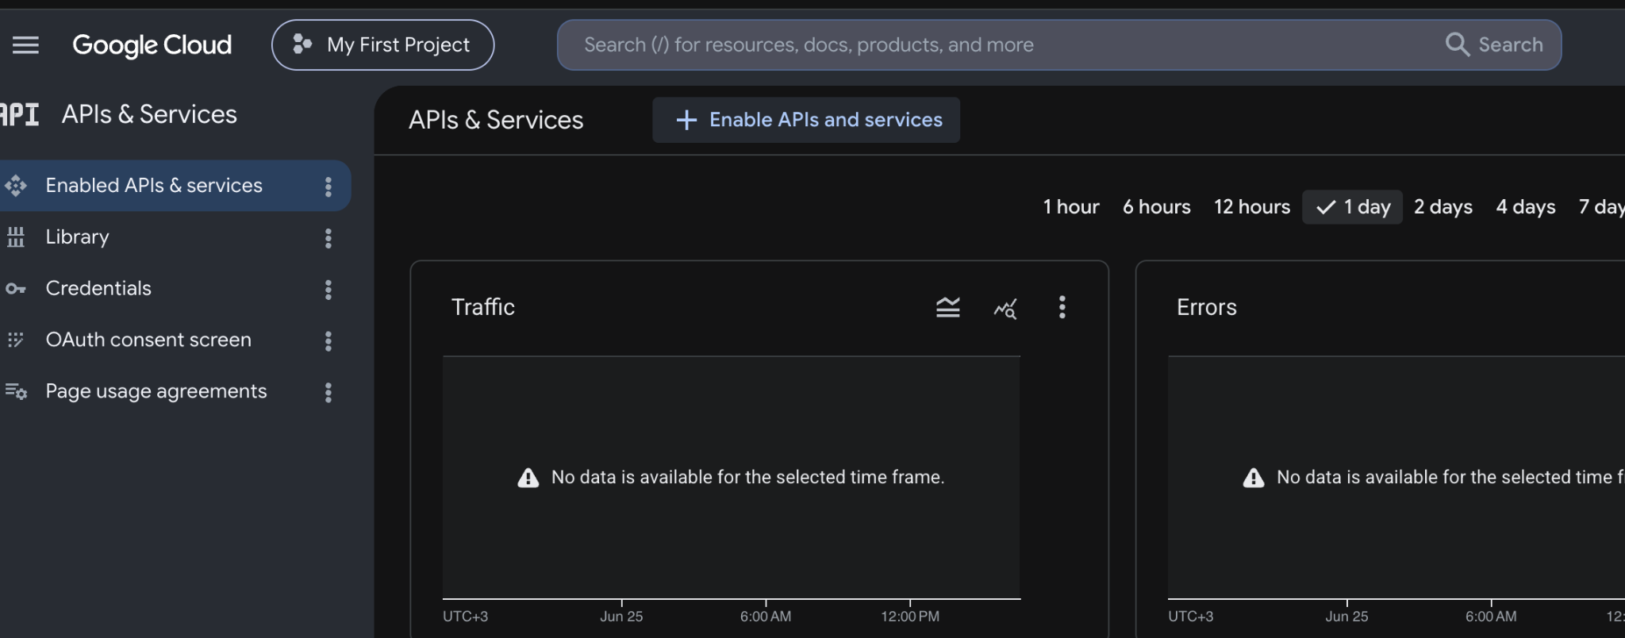Click the warning icon in Errors chart
Viewport: 1625px width, 638px height.
point(1254,478)
